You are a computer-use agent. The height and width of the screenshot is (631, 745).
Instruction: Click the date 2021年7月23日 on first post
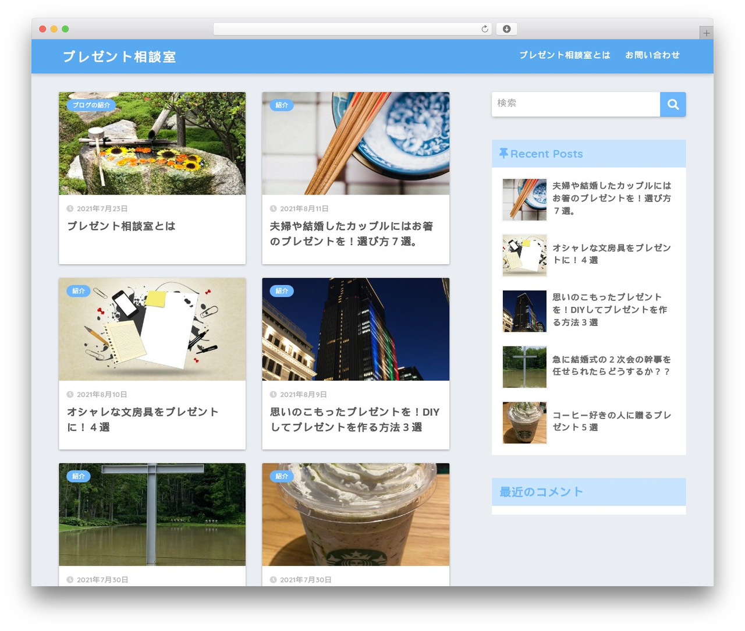[102, 208]
